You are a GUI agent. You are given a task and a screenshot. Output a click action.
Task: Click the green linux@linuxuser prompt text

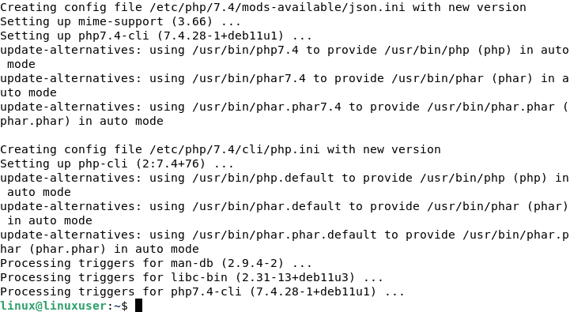pyautogui.click(x=54, y=306)
